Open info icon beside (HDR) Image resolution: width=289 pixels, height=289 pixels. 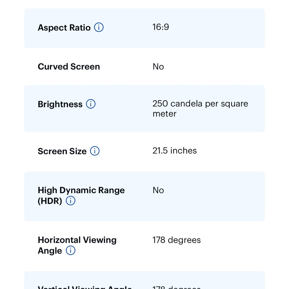(71, 201)
